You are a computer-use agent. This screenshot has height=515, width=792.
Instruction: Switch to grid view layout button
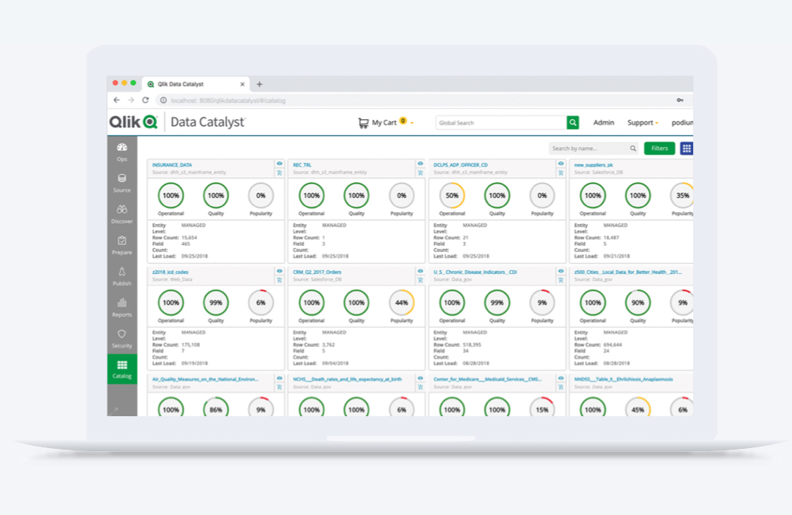click(686, 149)
